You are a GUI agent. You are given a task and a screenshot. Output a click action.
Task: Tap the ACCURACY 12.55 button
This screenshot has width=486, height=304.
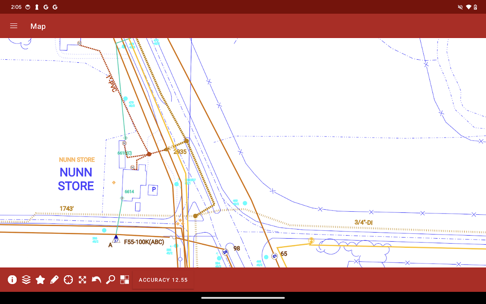163,280
